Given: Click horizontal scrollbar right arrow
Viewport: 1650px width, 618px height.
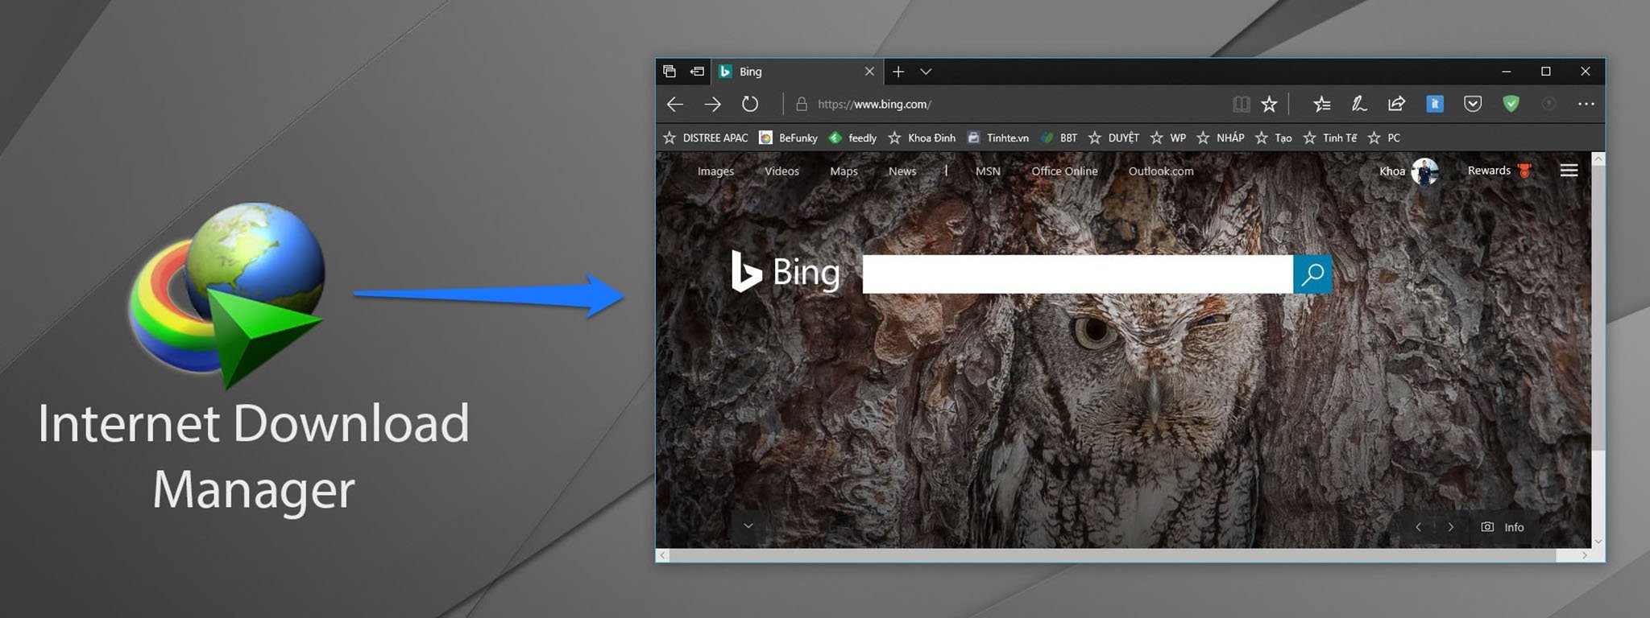Looking at the screenshot, I should (1585, 555).
